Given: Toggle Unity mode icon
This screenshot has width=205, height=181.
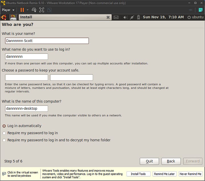Looking at the screenshot, I should 49,10.
